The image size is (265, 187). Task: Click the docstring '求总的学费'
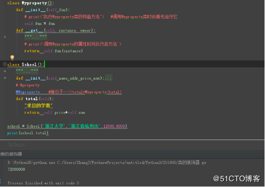[x=39, y=105]
